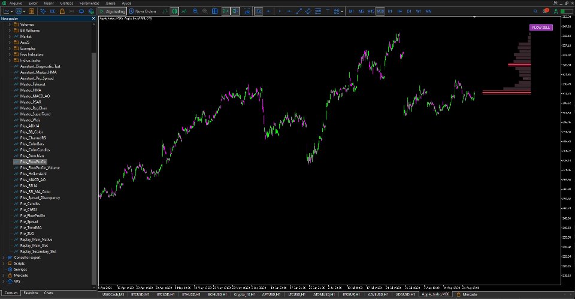Toggle chart auto-scroll button
The height and width of the screenshot is (299, 575).
click(226, 11)
